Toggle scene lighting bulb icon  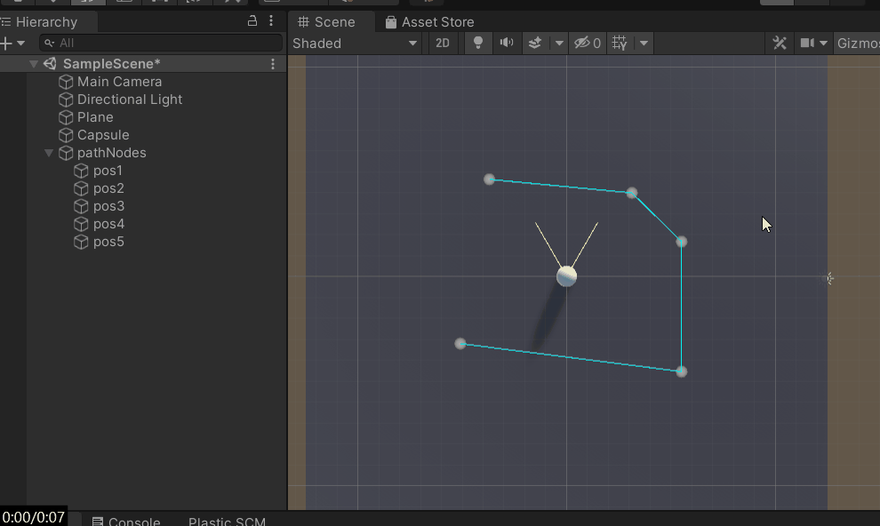478,44
